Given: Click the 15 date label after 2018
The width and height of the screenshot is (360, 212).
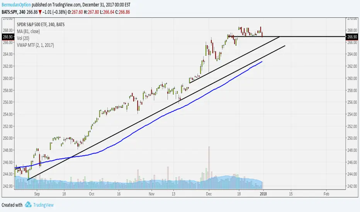Looking at the screenshot, I should (290, 194).
